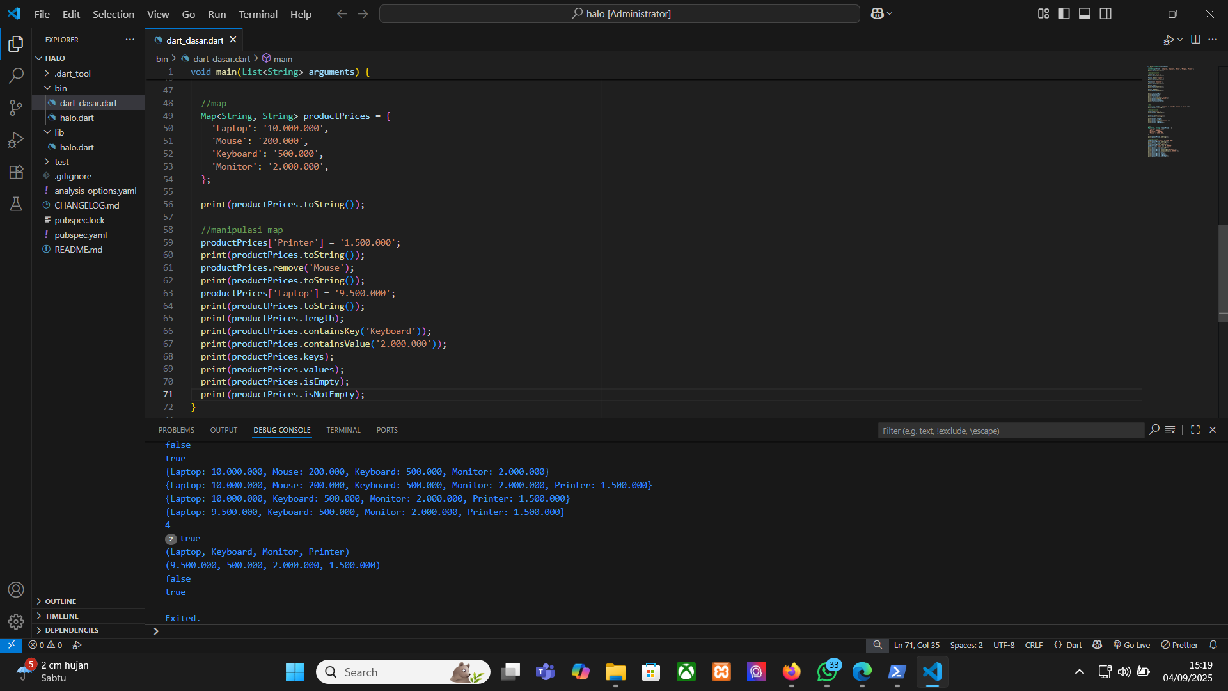
Task: Open the Run and Debug view
Action: point(16,139)
